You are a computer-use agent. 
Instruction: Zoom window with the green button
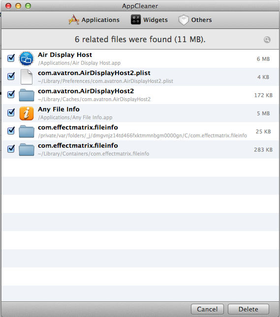[28, 6]
